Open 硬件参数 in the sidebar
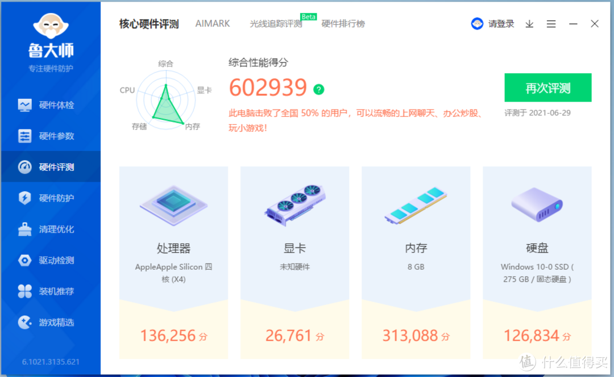 56,136
